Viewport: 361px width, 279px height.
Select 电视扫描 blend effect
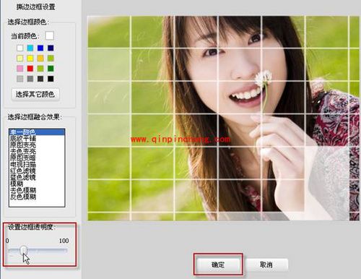37,164
